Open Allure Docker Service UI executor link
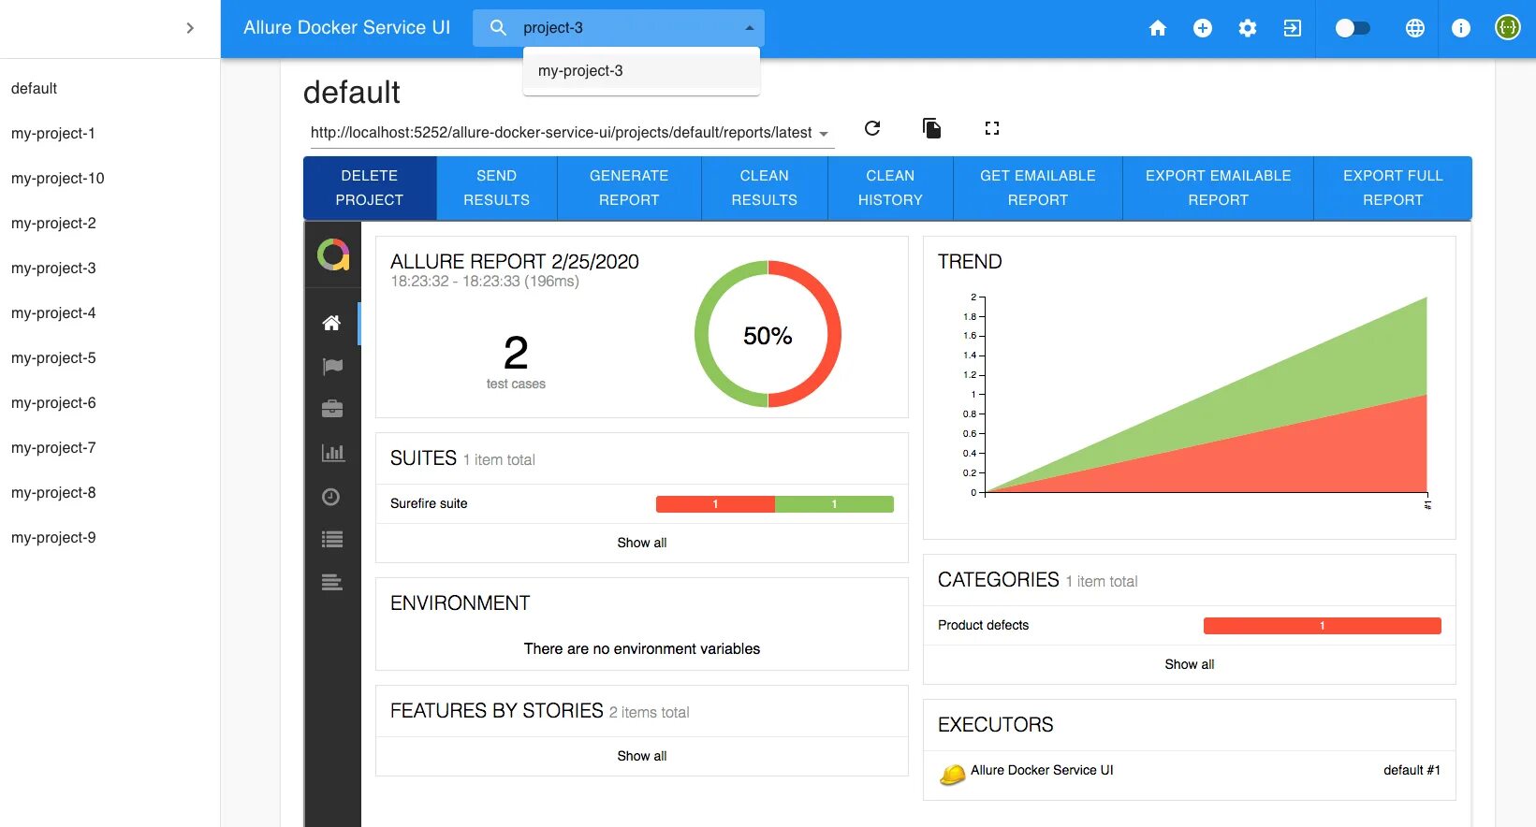1536x827 pixels. tap(1042, 770)
